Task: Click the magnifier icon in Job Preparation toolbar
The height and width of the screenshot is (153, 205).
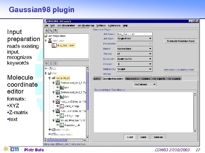Action: [x=51, y=31]
